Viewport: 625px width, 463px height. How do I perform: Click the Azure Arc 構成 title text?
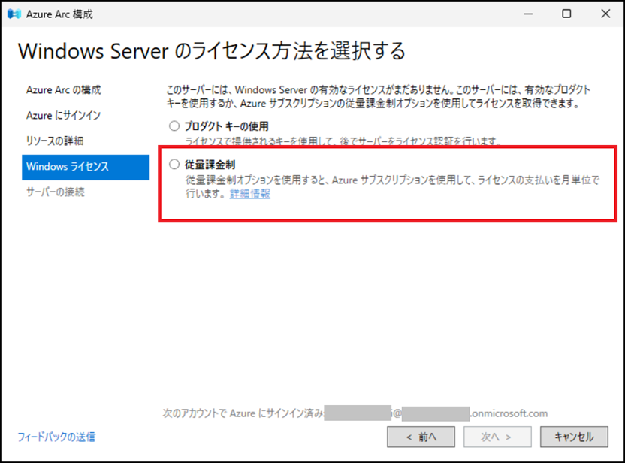60,14
